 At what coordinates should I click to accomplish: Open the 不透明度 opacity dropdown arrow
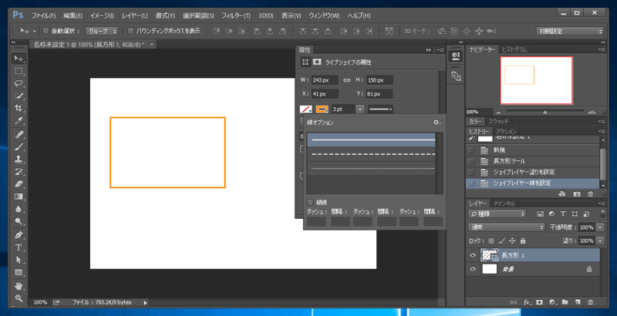[600, 227]
